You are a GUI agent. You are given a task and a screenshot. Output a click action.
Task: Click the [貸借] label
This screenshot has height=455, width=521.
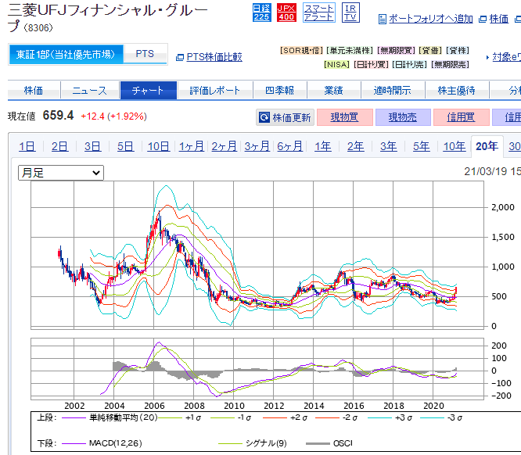[430, 51]
